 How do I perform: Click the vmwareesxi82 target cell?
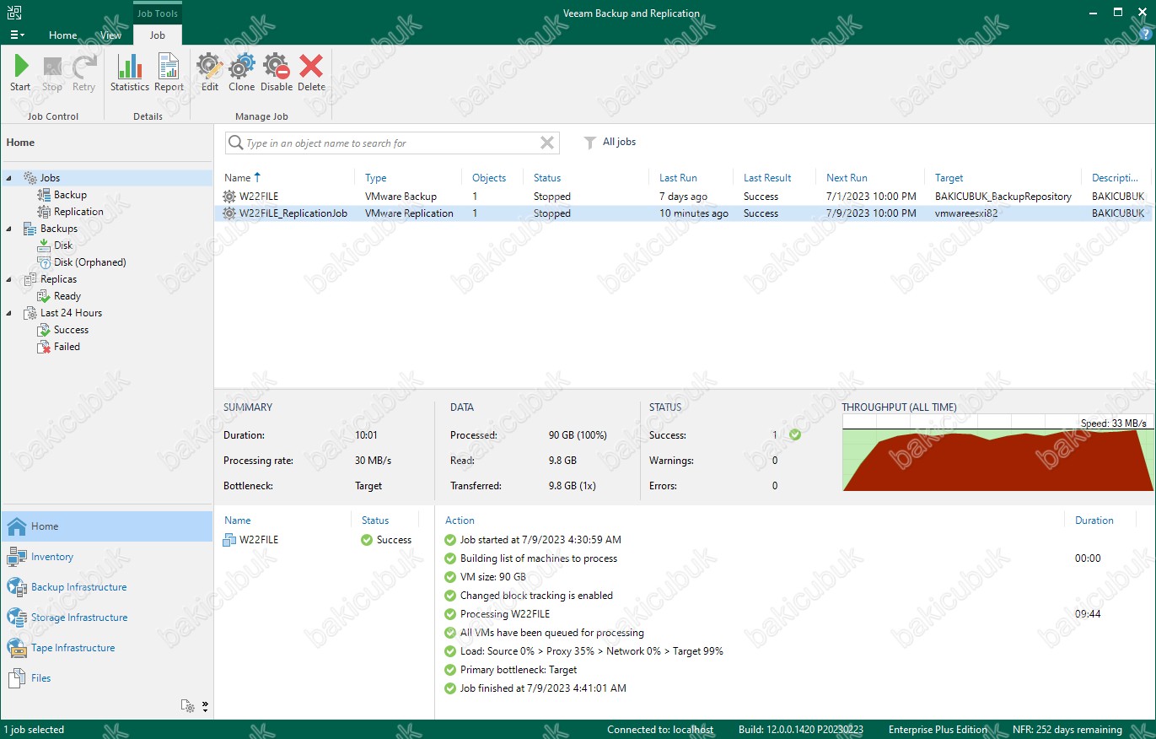coord(966,213)
